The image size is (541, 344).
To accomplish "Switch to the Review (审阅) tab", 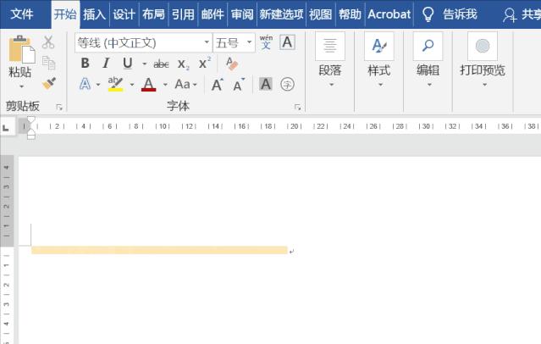I will coord(242,14).
